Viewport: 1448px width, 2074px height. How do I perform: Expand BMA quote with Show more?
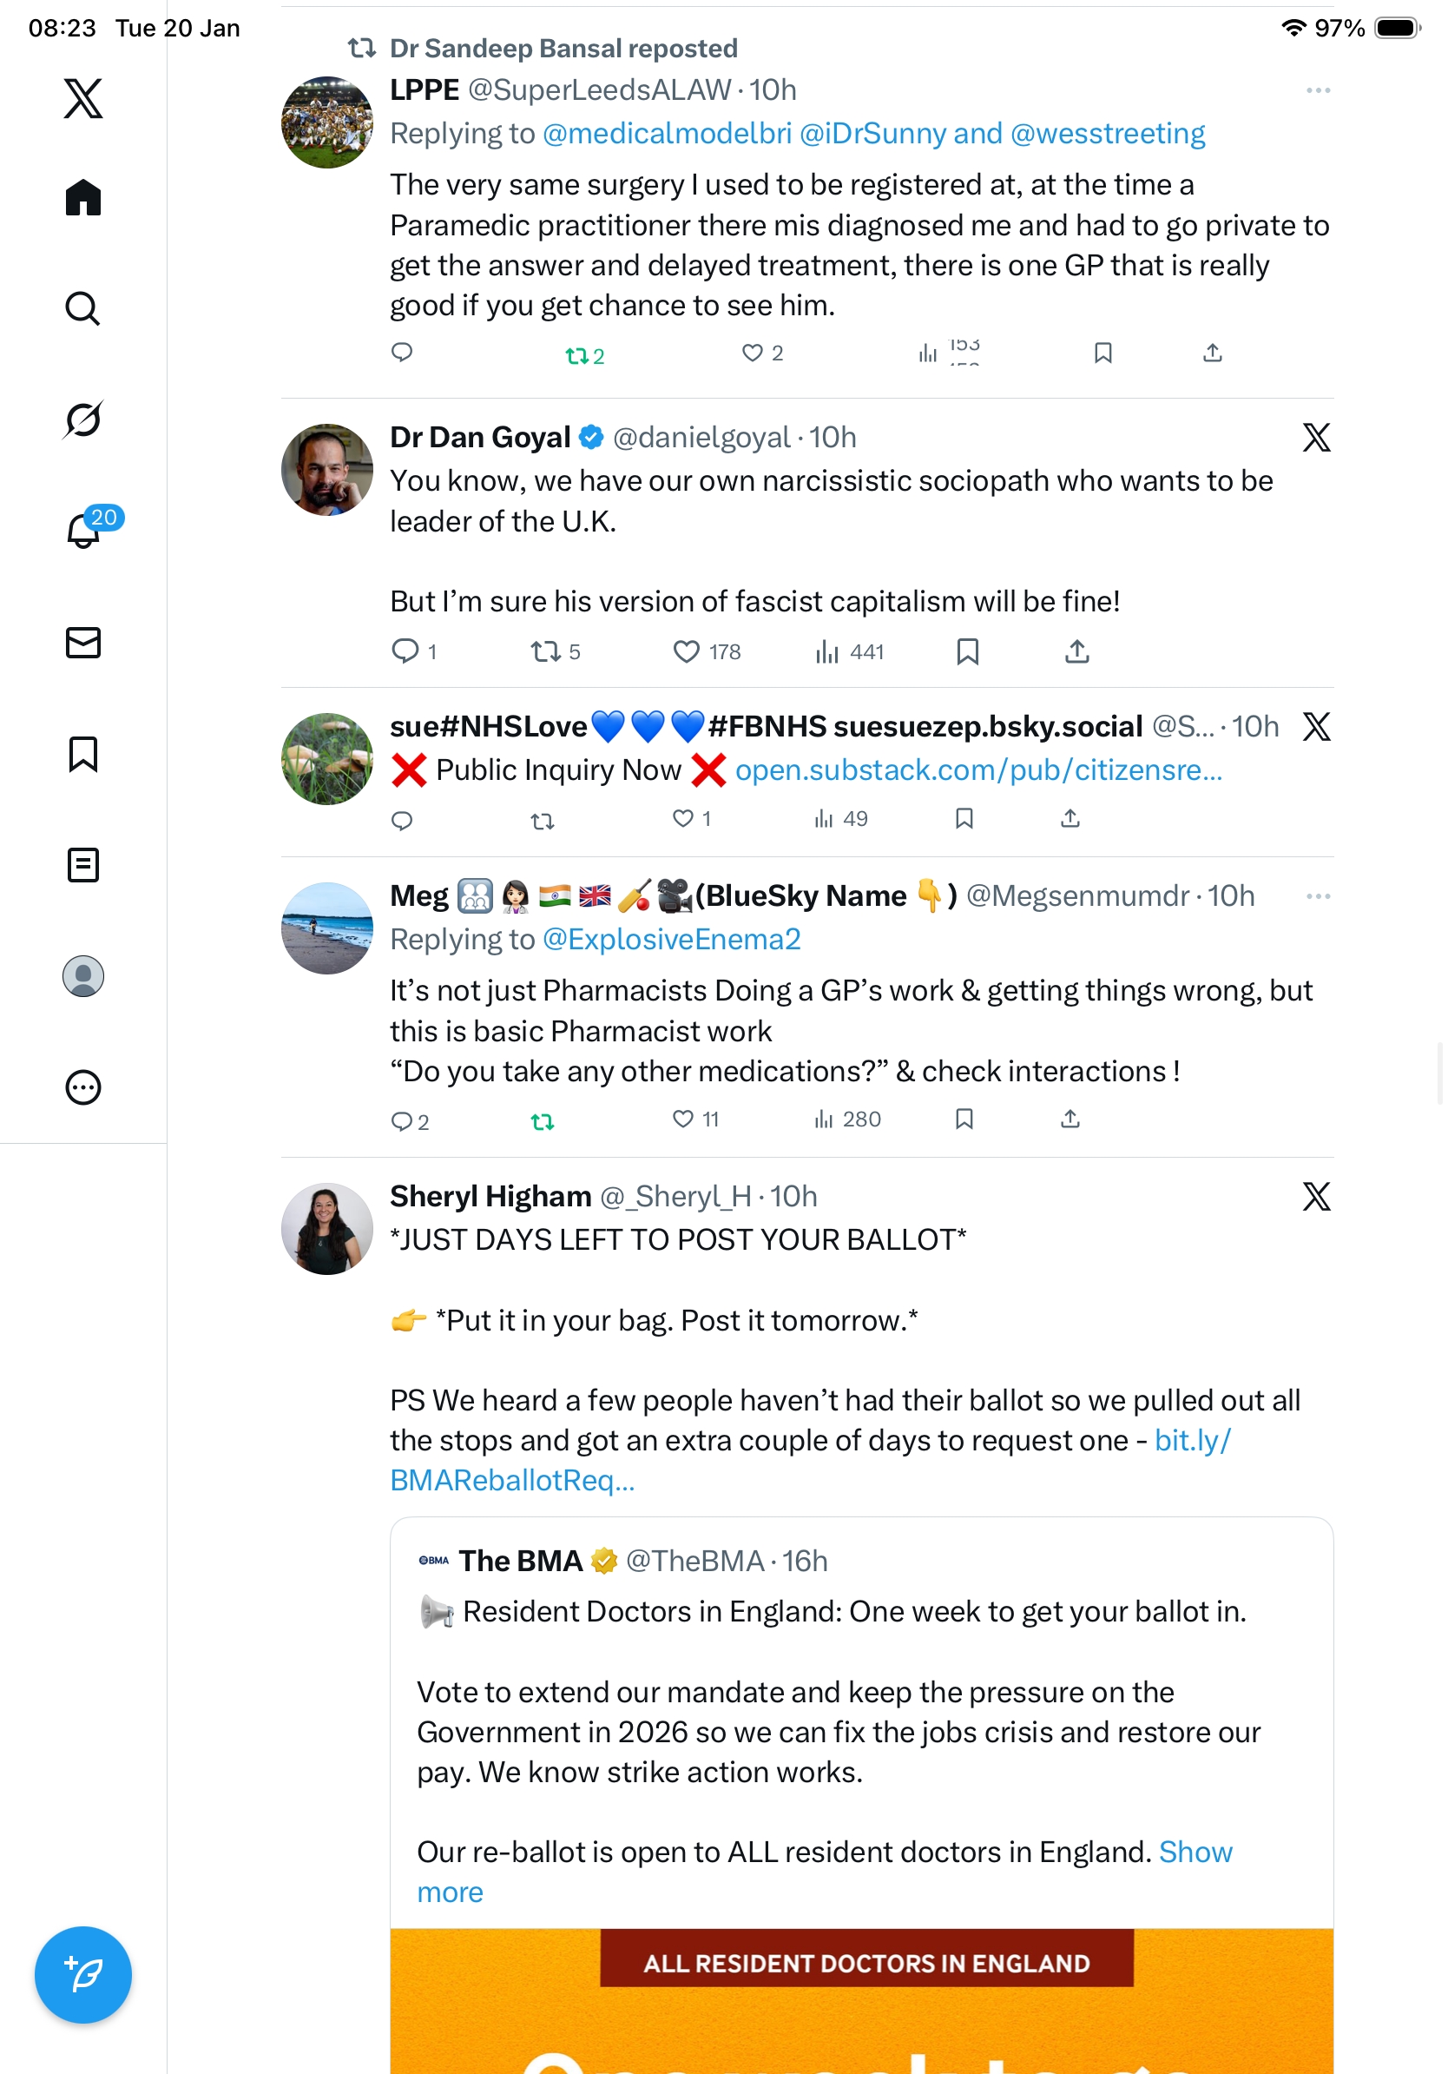tap(1195, 1852)
